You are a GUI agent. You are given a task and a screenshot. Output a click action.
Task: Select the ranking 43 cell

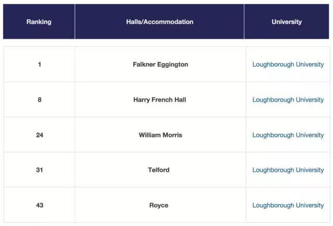[x=40, y=205]
